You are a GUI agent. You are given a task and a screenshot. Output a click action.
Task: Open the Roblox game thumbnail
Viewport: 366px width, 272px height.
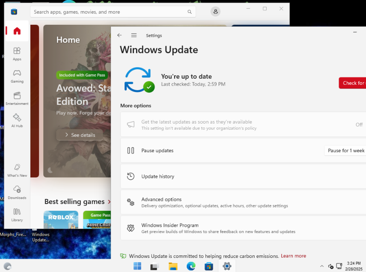click(61, 220)
